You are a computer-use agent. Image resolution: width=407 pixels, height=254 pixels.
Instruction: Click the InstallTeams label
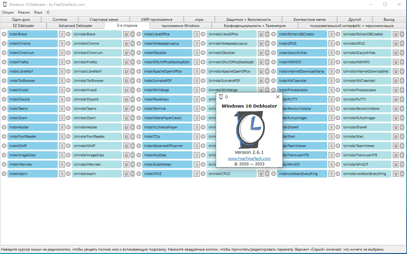point(33,109)
